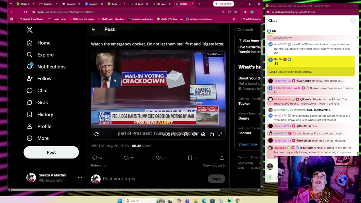The width and height of the screenshot is (361, 203).
Task: Click the browser back arrow
Action: (x=12, y=12)
